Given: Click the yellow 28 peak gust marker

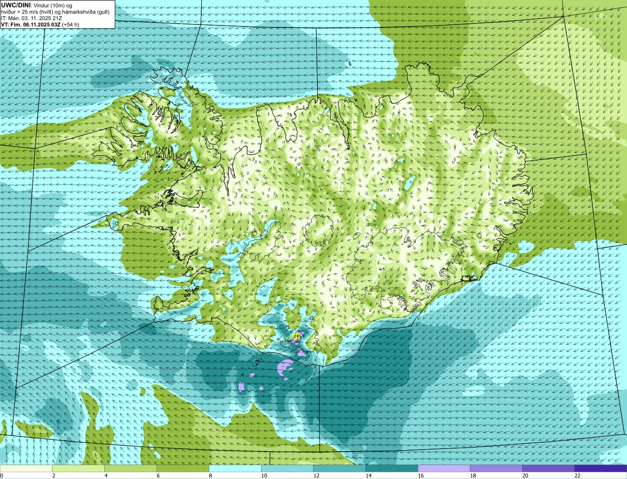Looking at the screenshot, I should pyautogui.click(x=296, y=336).
